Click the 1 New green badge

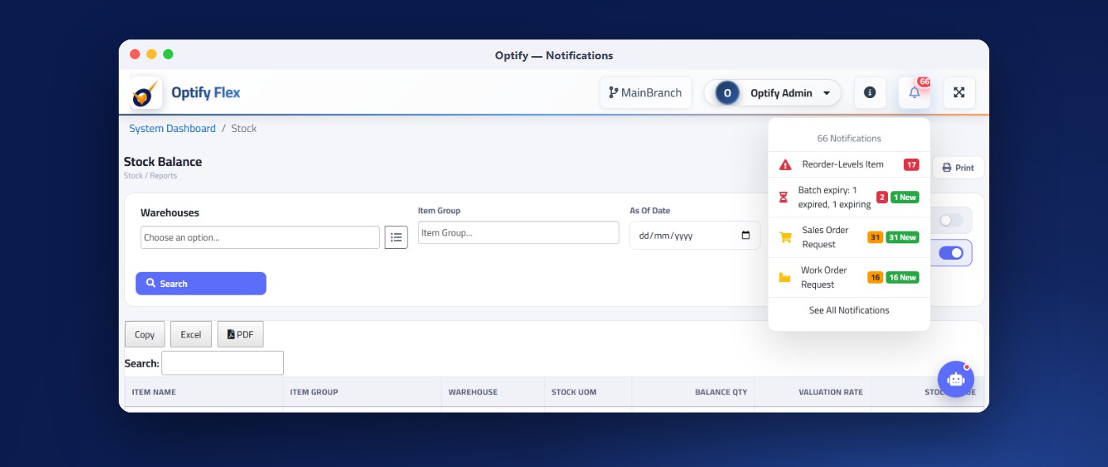[905, 198]
